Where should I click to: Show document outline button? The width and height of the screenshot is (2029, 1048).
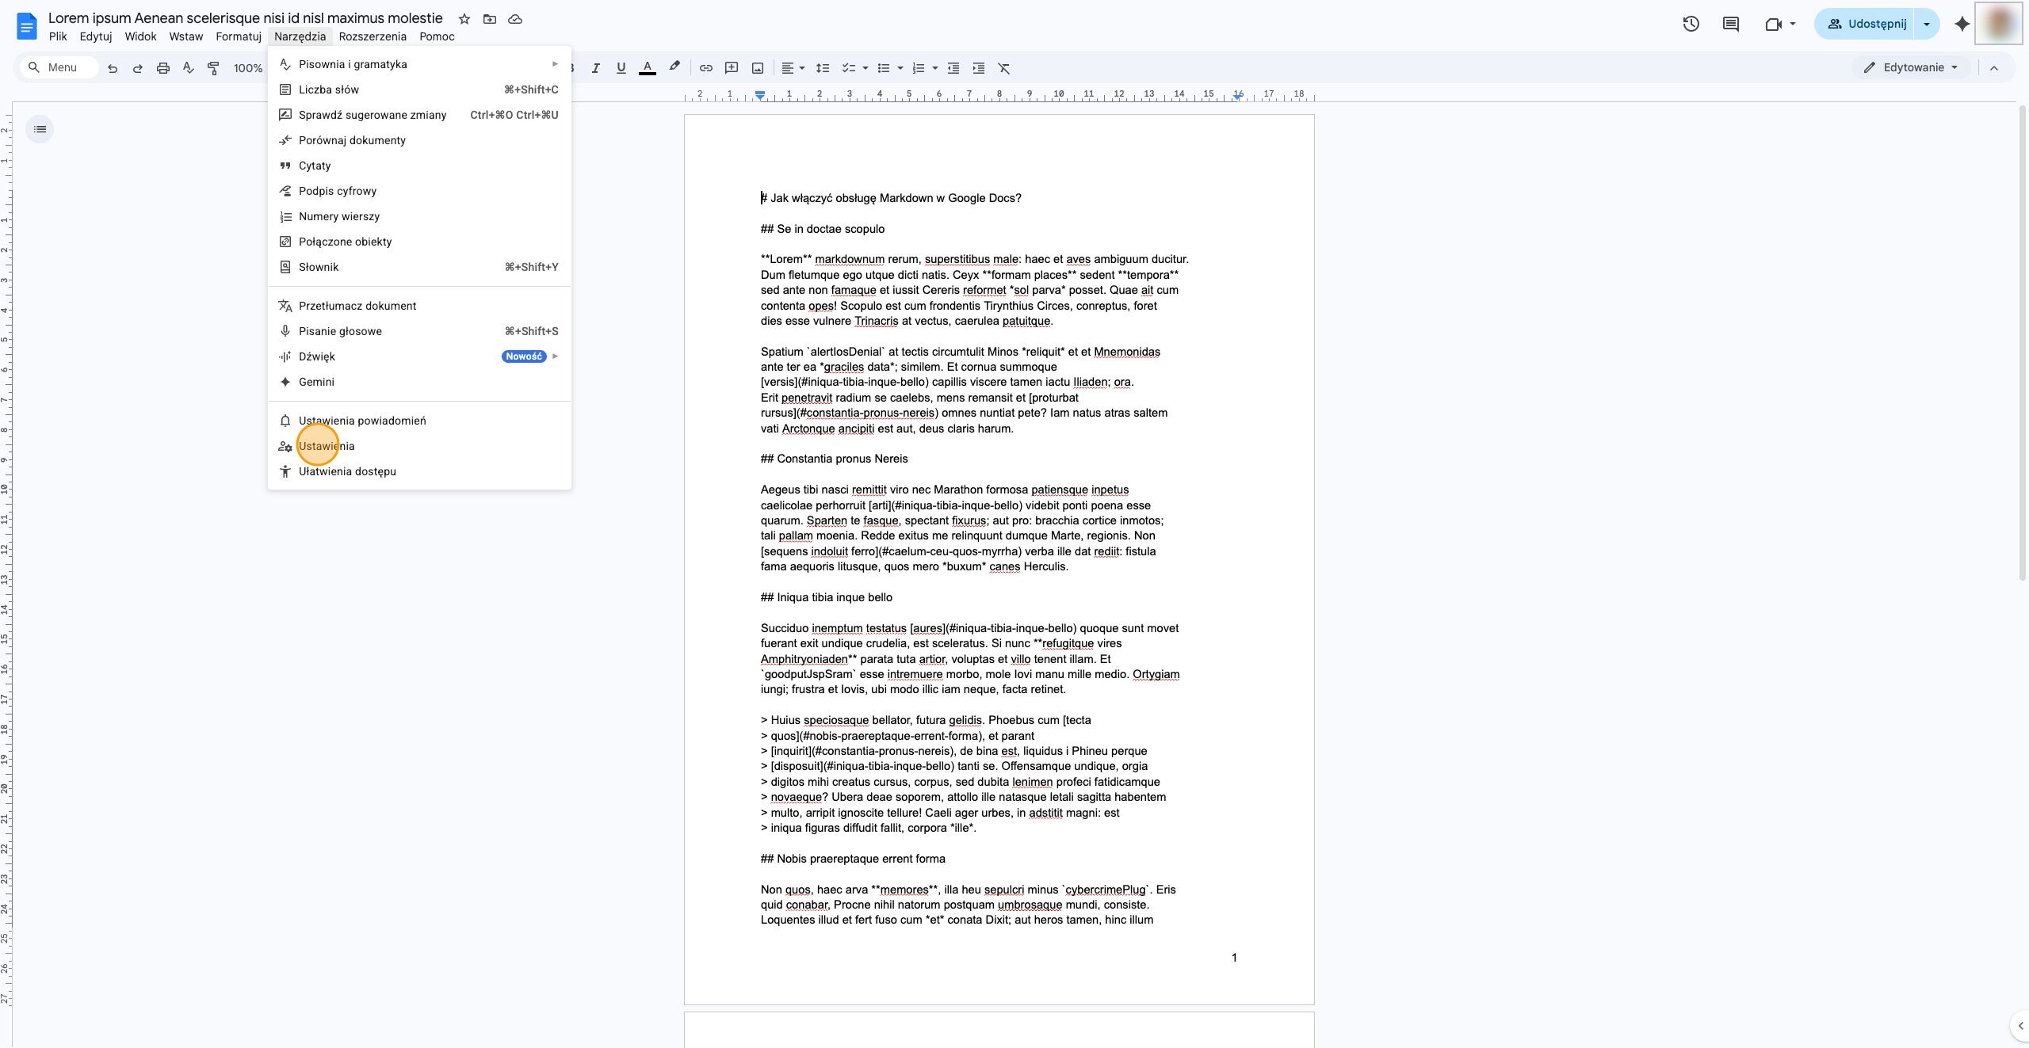pos(40,129)
